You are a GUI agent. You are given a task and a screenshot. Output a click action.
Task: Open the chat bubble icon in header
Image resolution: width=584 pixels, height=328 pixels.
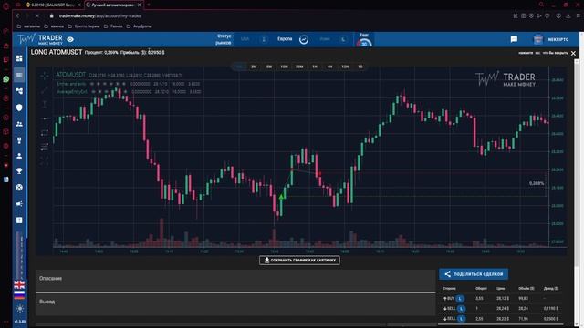point(514,39)
